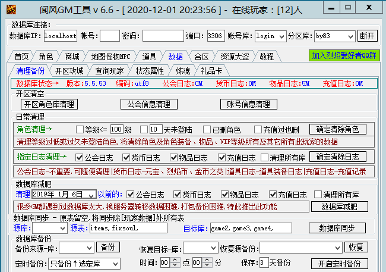
Task: Open the 清理 date picker dropdown
Action: [x=91, y=195]
